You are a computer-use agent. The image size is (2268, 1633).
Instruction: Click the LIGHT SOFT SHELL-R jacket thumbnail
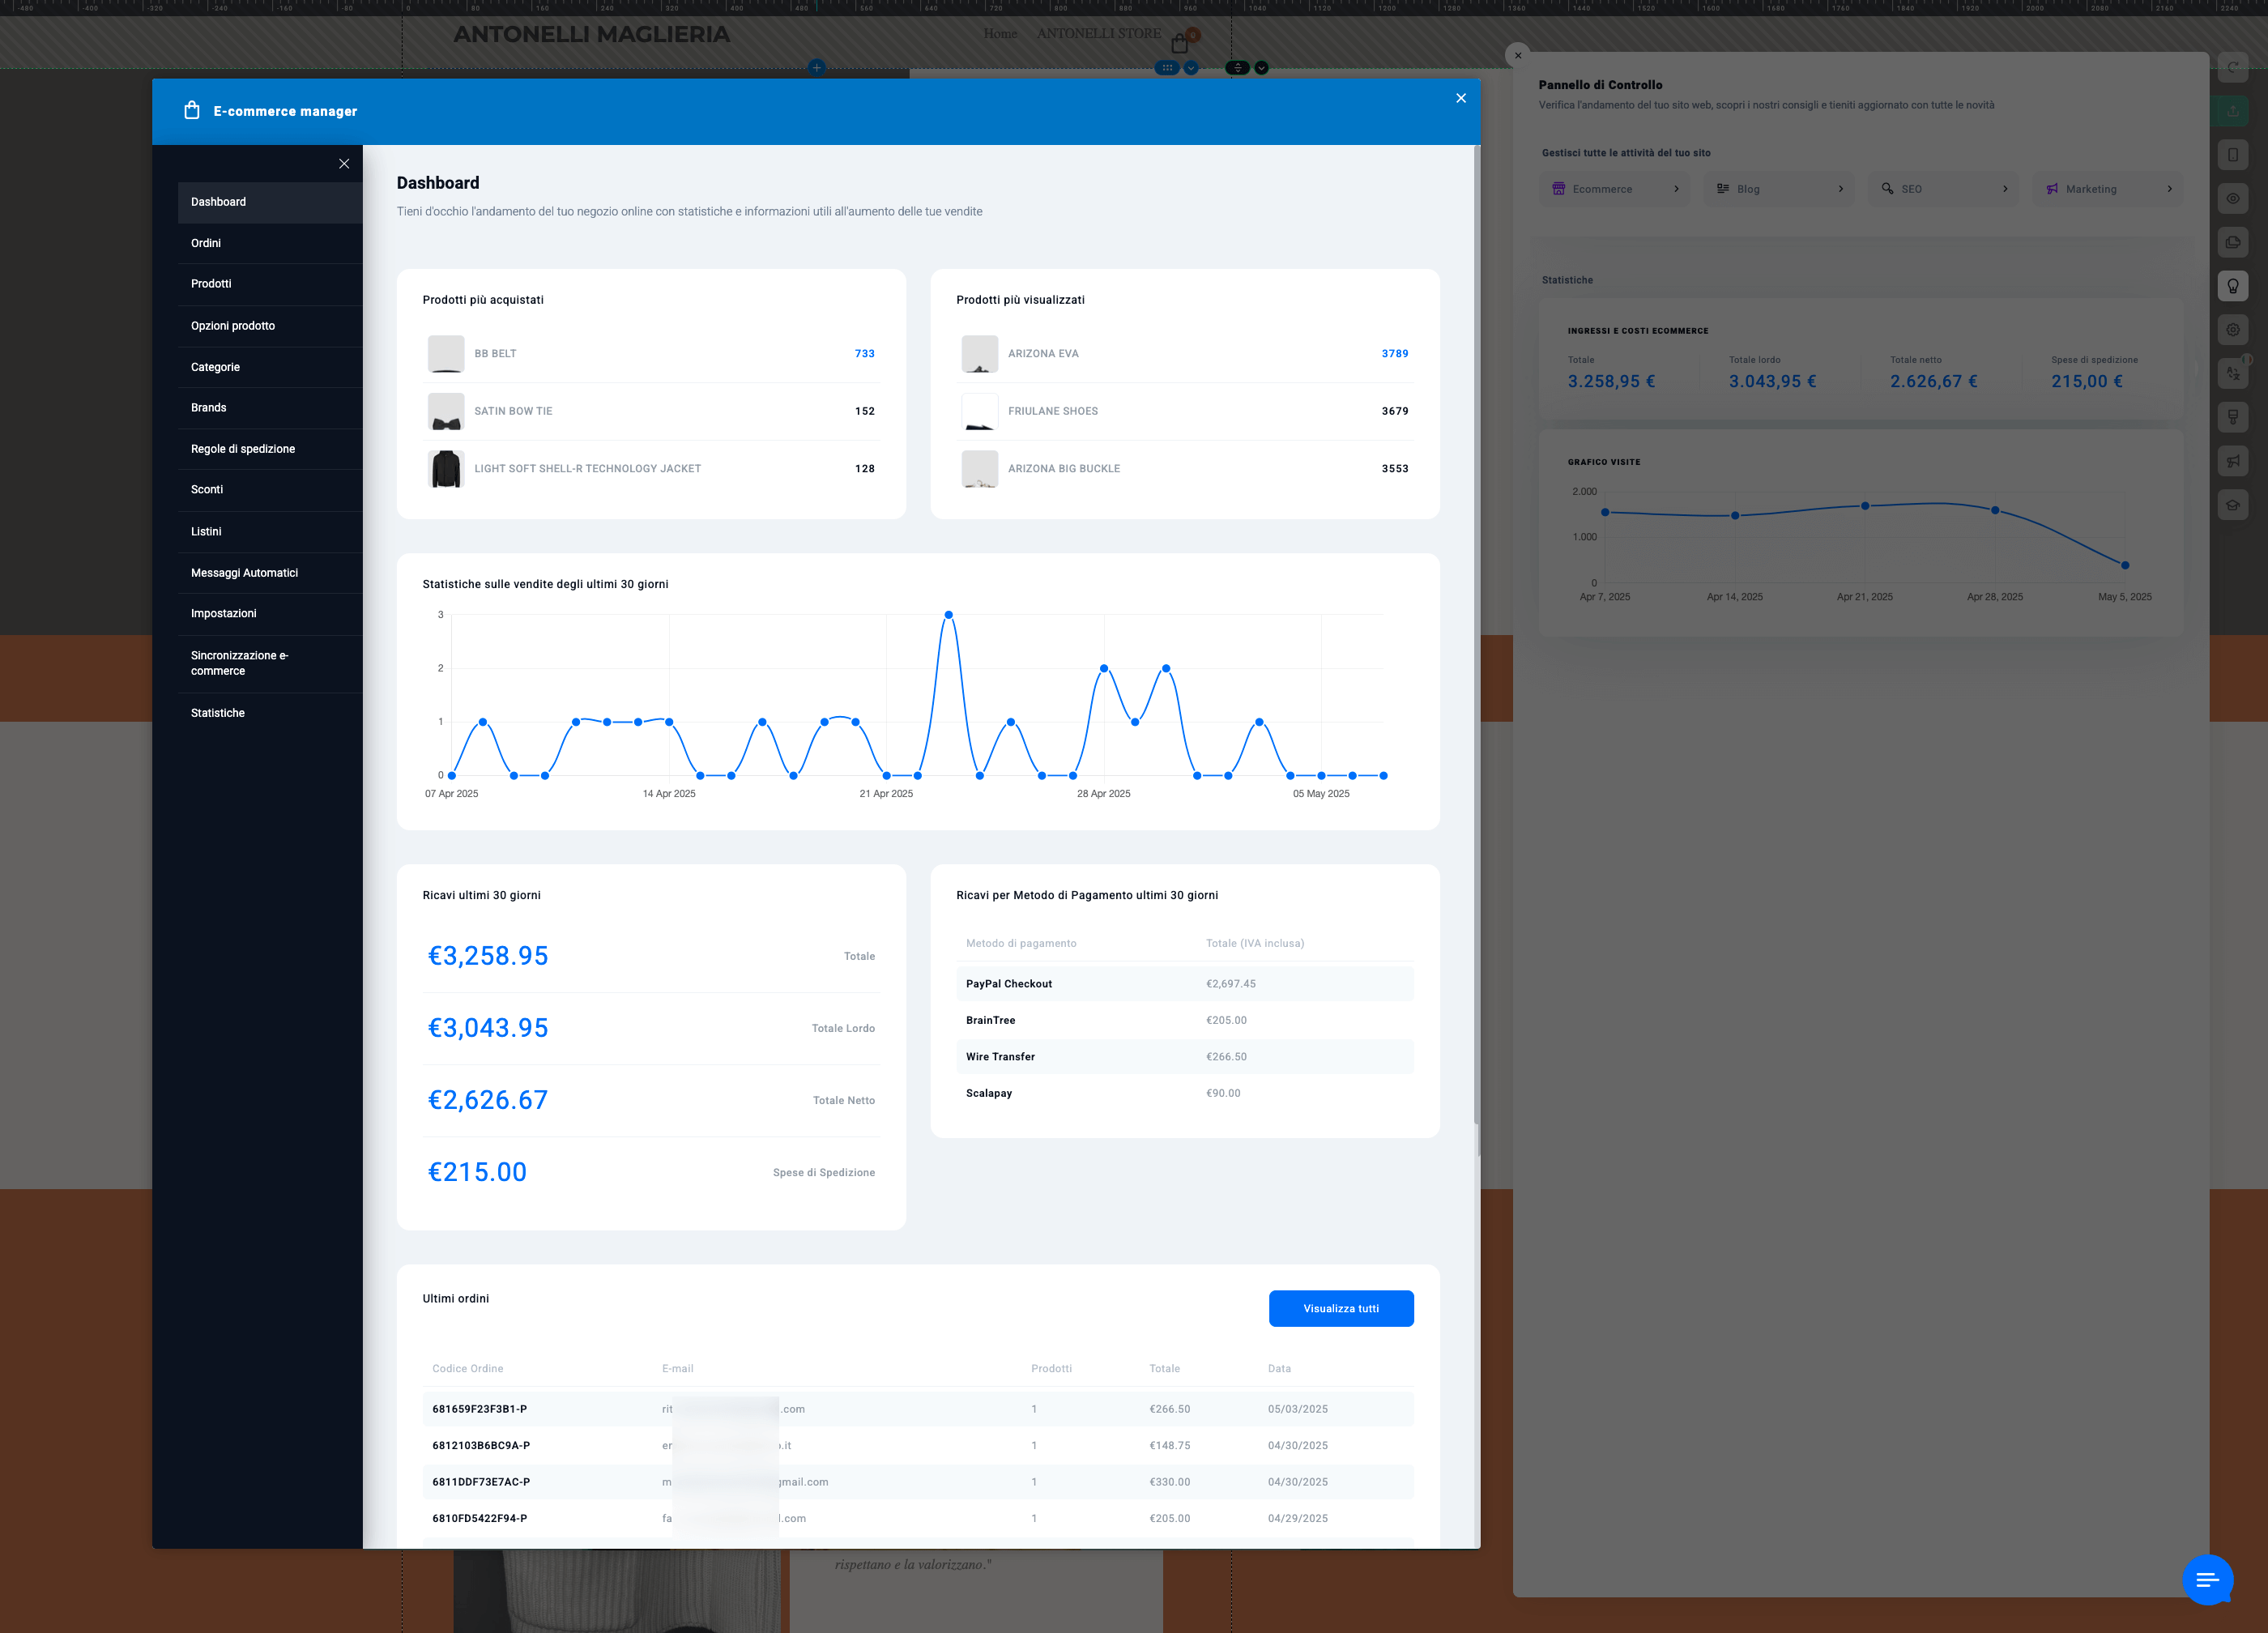(x=446, y=469)
